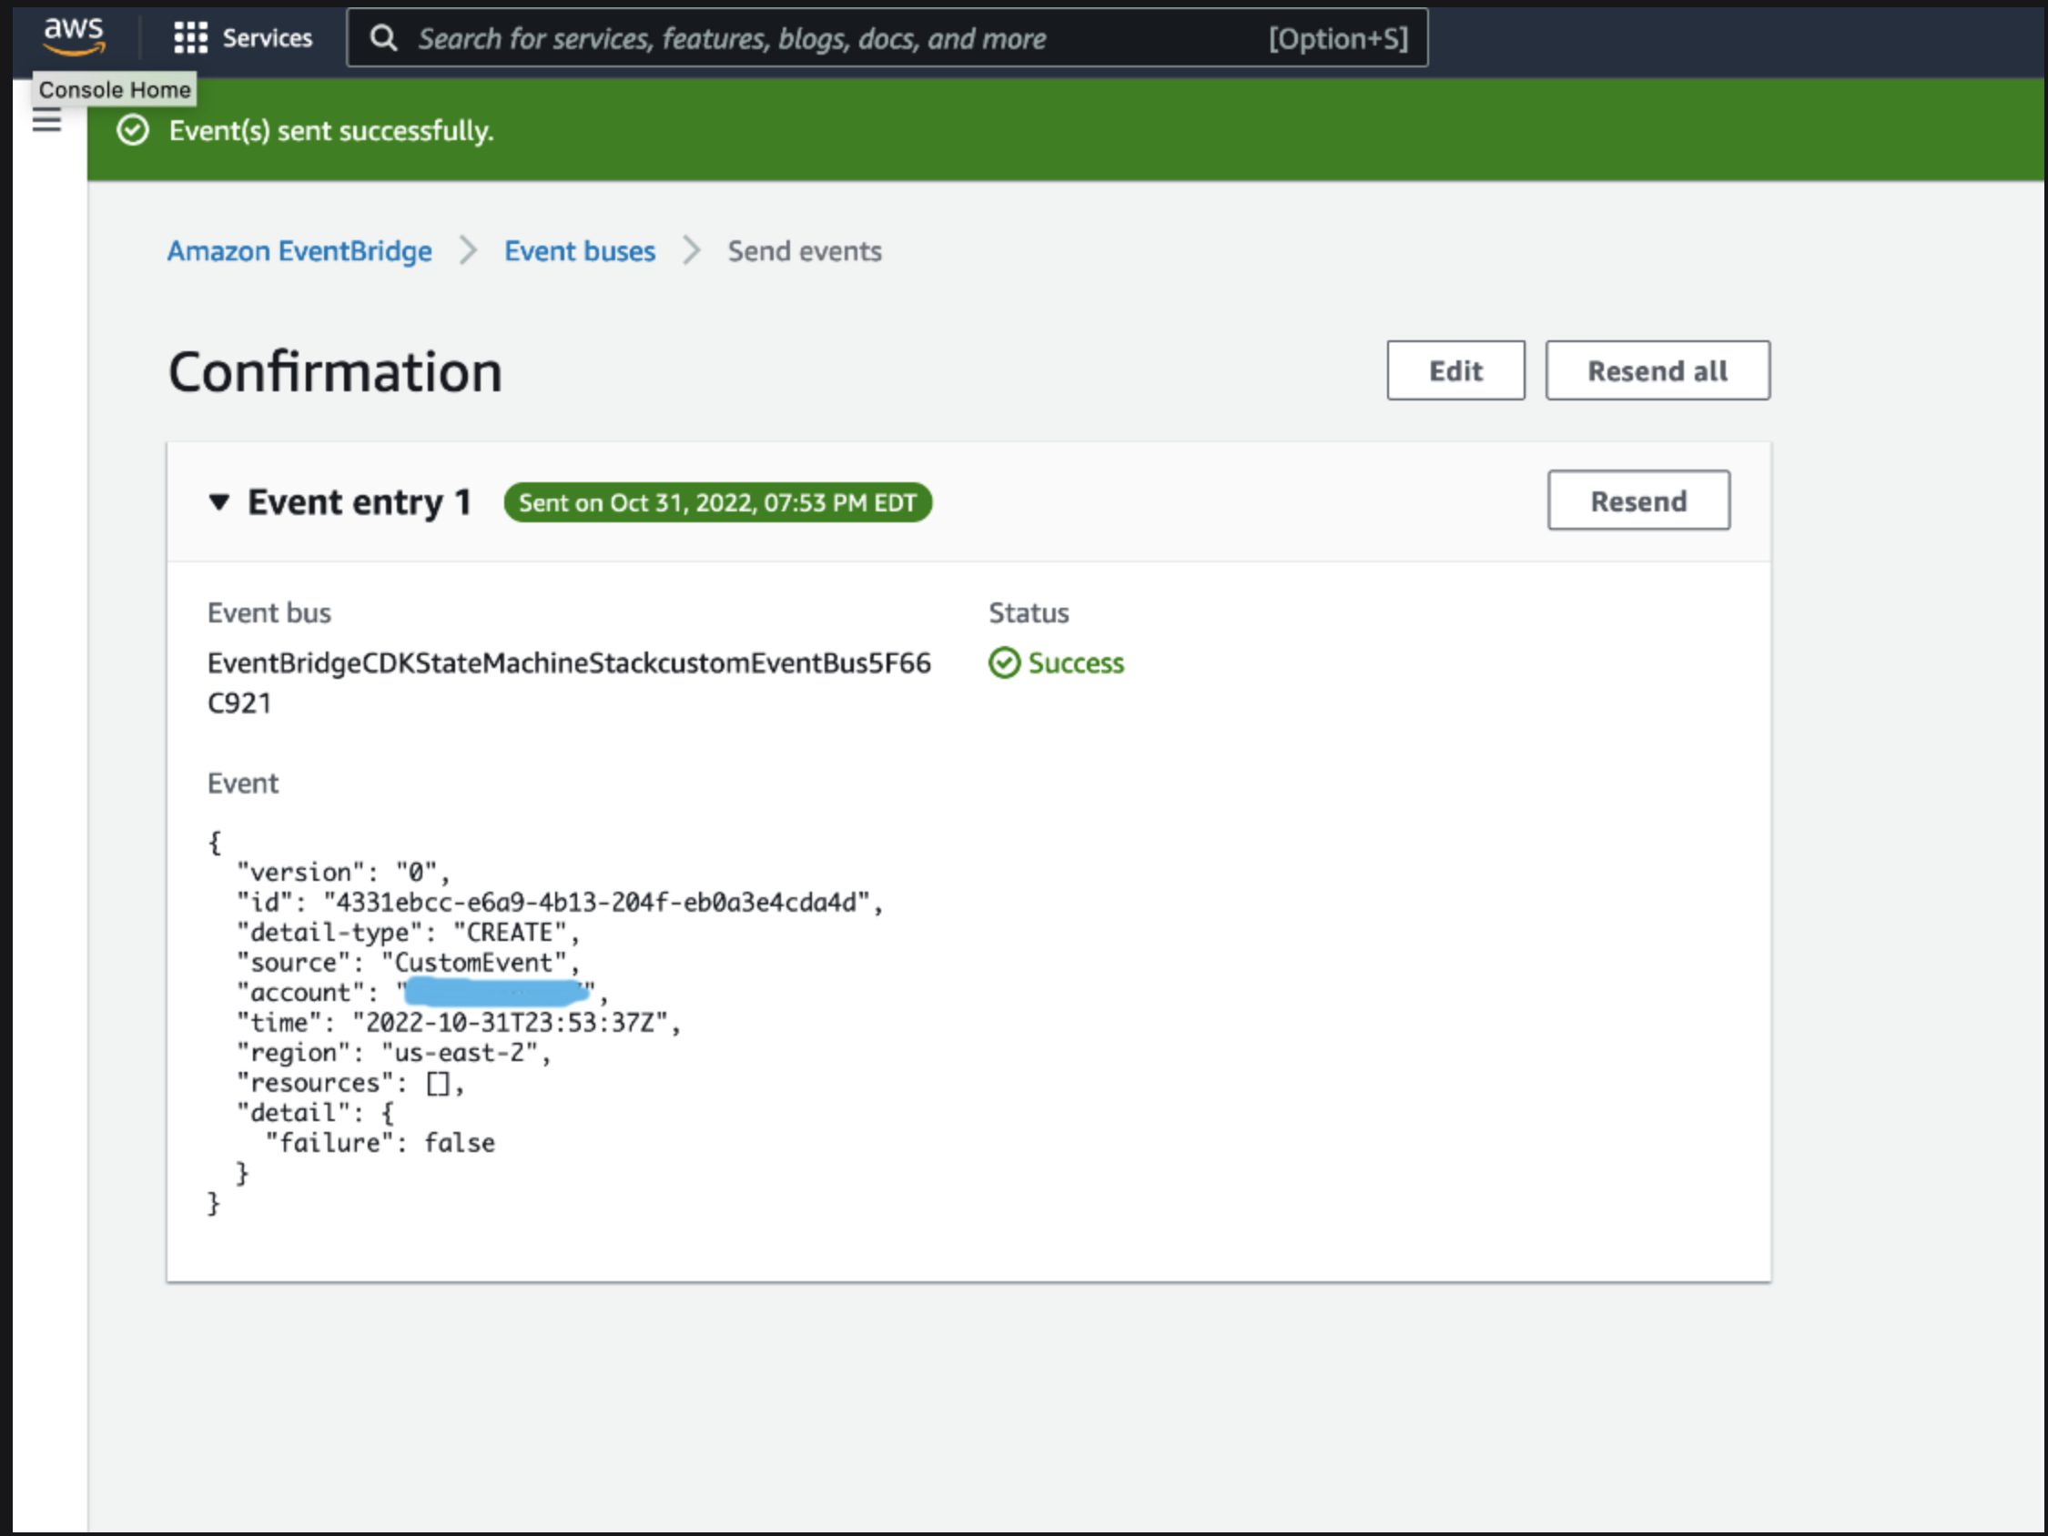Open the hamburger side navigation menu

click(46, 120)
